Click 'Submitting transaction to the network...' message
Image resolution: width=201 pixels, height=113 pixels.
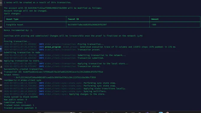pos(102,55)
